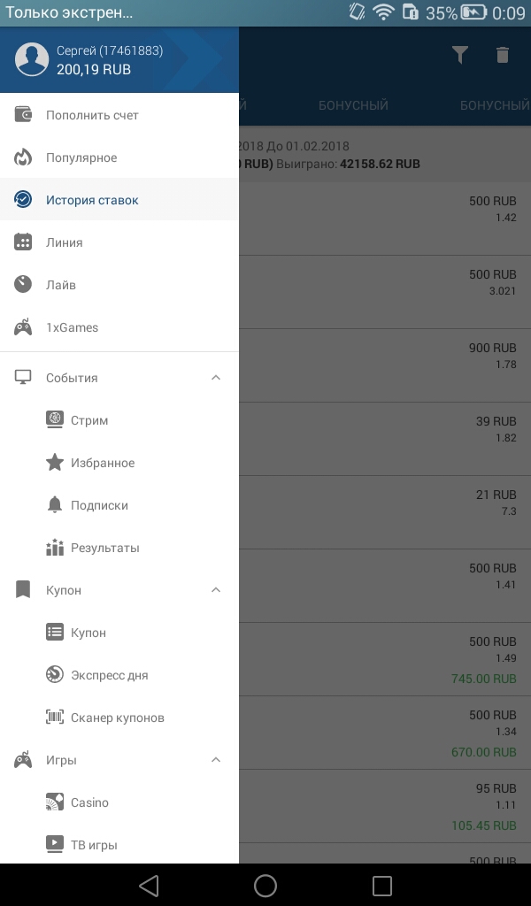
Task: Tap the wallet icon for Пополнить счет
Action: pos(23,115)
